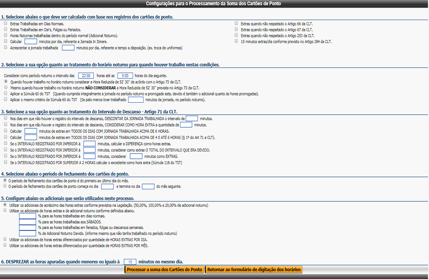Screen dimensions: 429x279
Task: Enable extras for Artigo 253 da CLT
Action: tap(236, 35)
